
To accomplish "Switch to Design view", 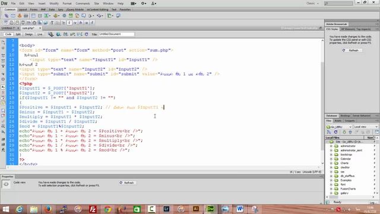I will click(28, 34).
